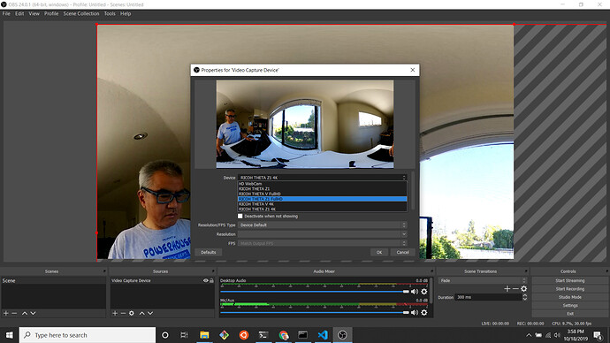
Task: Open the Tools menu
Action: (110, 13)
